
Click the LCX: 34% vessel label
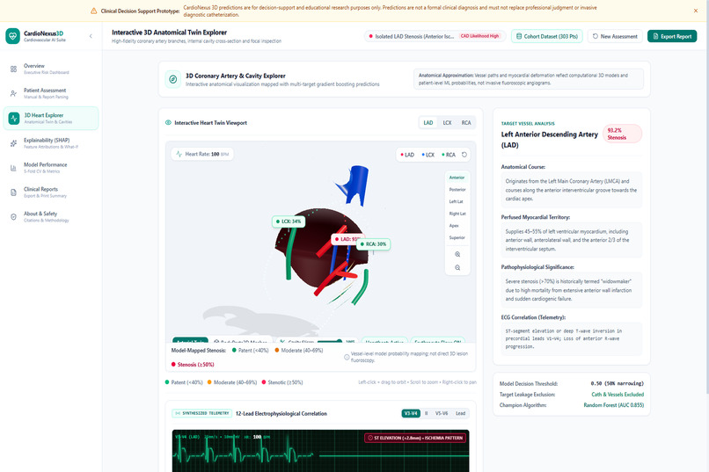point(289,221)
